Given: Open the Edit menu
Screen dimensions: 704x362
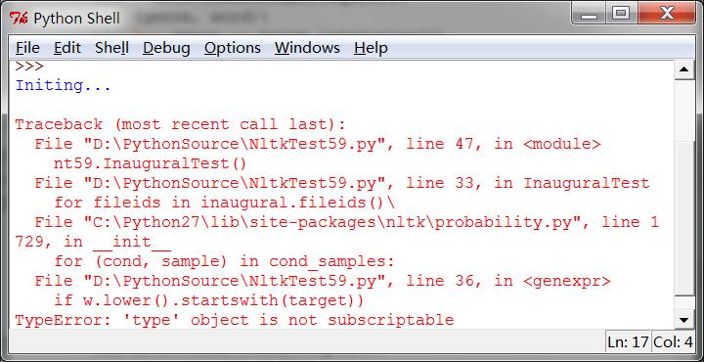Looking at the screenshot, I should [x=67, y=48].
